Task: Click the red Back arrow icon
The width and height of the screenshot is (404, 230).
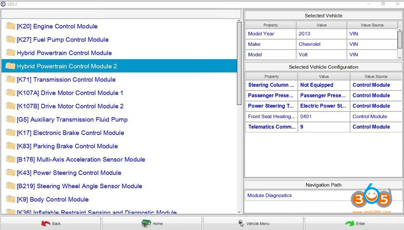Action: click(46, 224)
